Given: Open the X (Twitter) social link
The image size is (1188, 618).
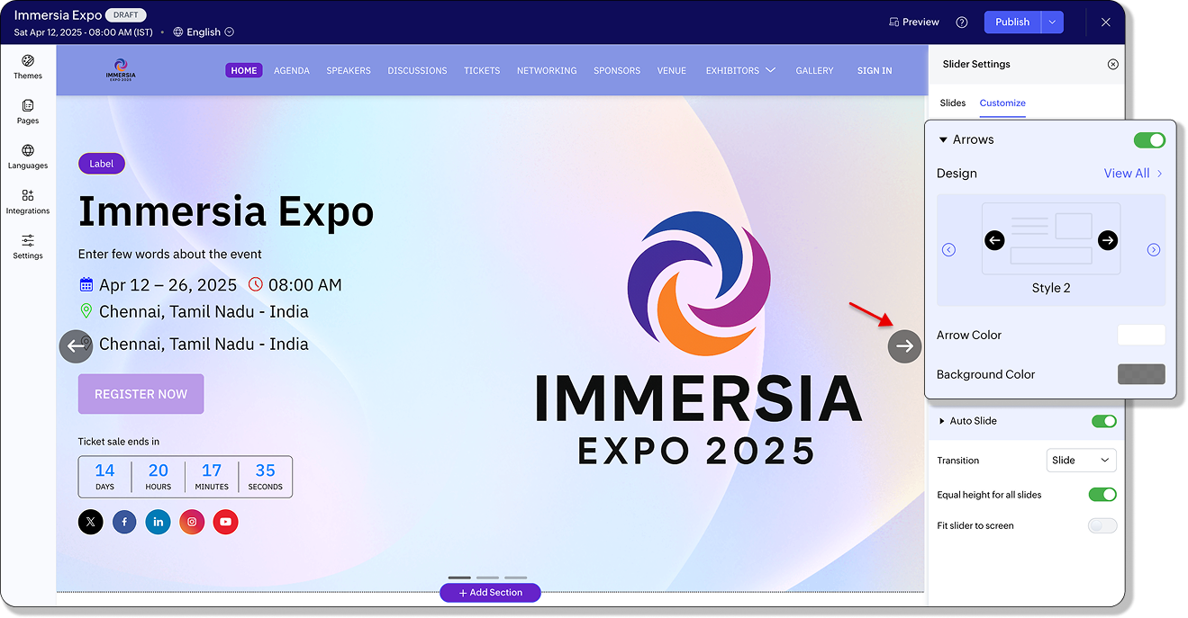Looking at the screenshot, I should [91, 522].
